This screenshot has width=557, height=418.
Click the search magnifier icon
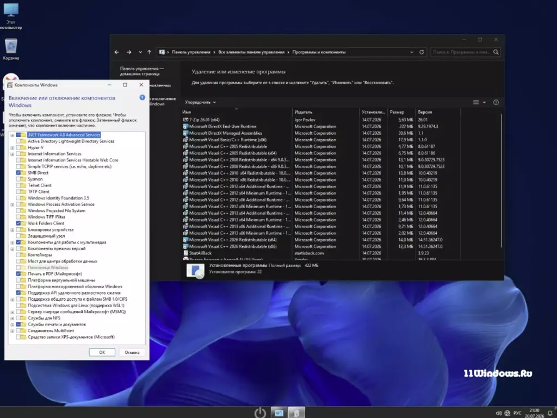pos(496,52)
